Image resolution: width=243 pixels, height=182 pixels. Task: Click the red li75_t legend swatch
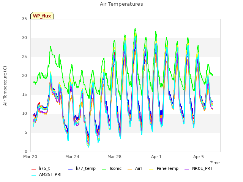coord(34,169)
